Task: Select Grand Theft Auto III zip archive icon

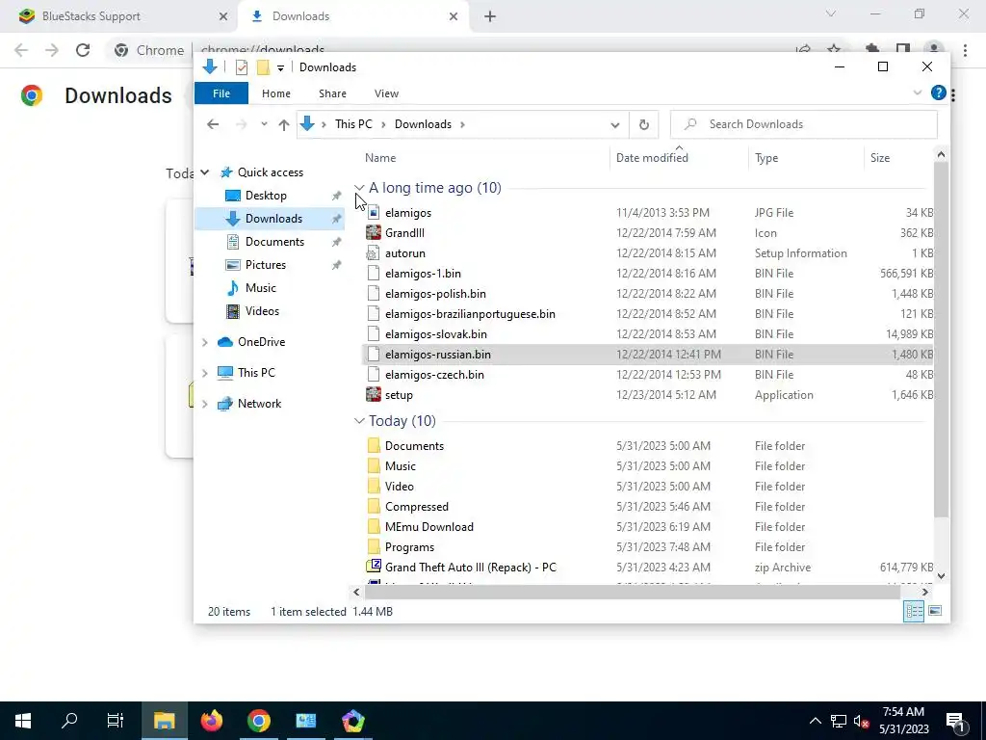Action: pyautogui.click(x=374, y=567)
